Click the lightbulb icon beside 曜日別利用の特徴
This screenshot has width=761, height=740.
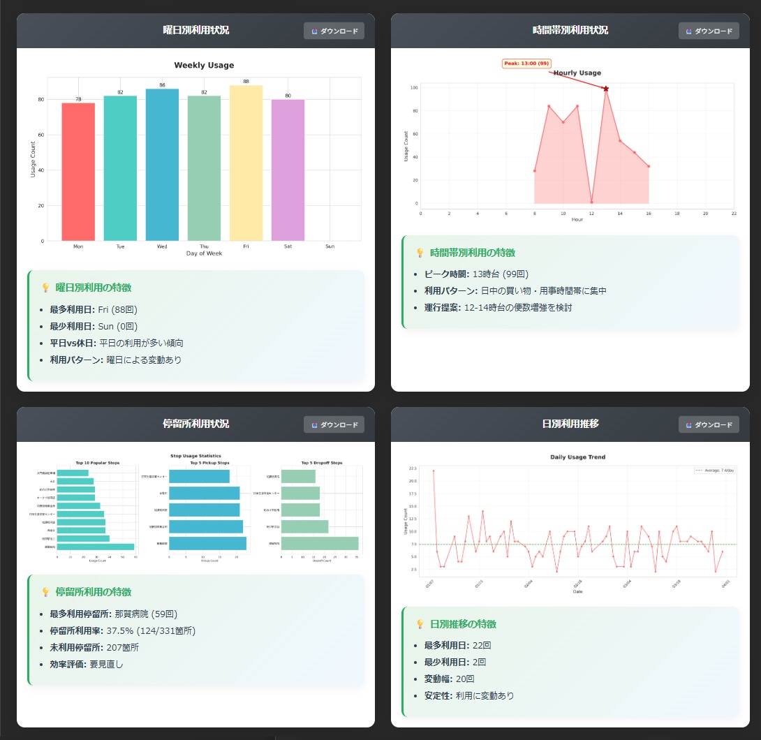[45, 288]
